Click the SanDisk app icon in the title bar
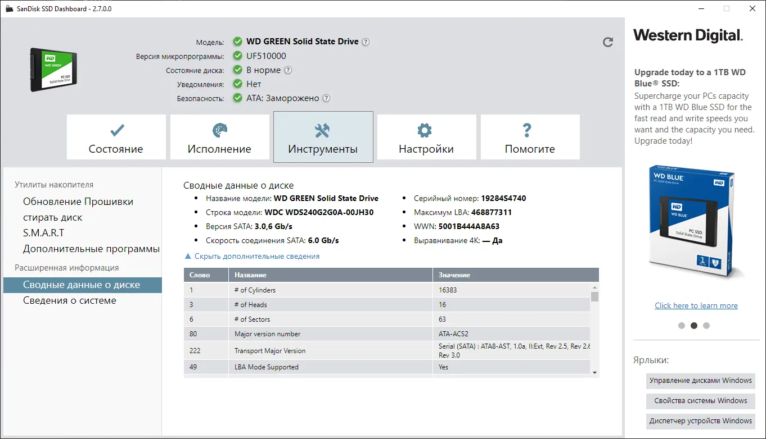This screenshot has height=439, width=766. (10, 9)
